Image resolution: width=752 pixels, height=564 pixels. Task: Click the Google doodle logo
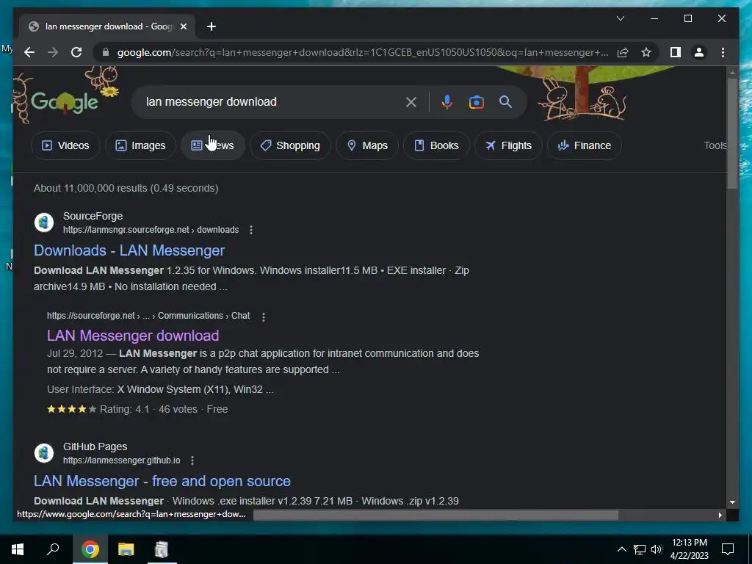65,101
